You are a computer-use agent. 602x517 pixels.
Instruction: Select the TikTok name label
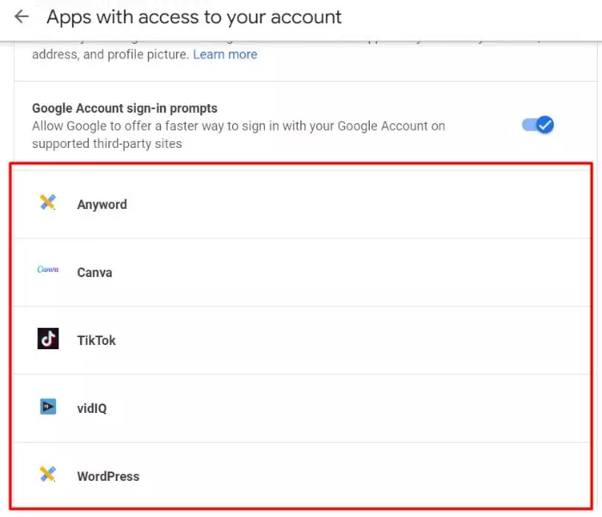pyautogui.click(x=96, y=341)
